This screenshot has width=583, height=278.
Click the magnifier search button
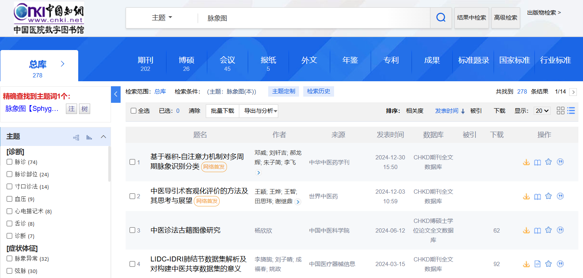click(441, 18)
